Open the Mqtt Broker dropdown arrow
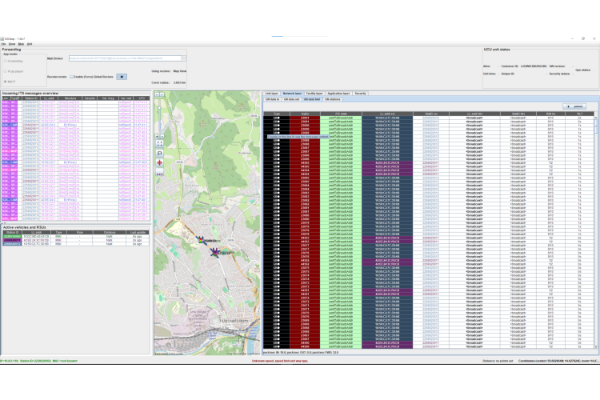The width and height of the screenshot is (600, 400). click(184, 58)
